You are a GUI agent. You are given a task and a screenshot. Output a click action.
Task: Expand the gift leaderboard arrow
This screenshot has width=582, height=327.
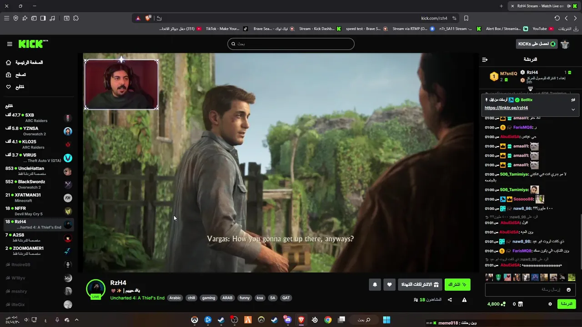[x=530, y=89]
